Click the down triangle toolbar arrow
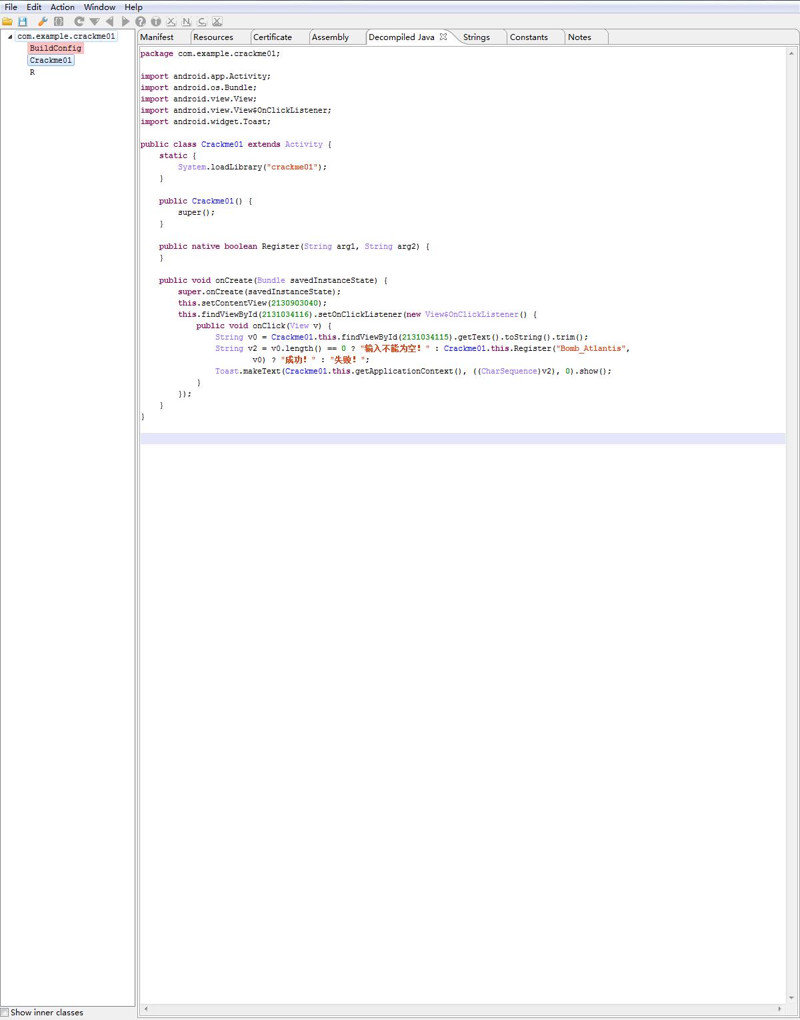Image resolution: width=800 pixels, height=1020 pixels. tap(95, 22)
